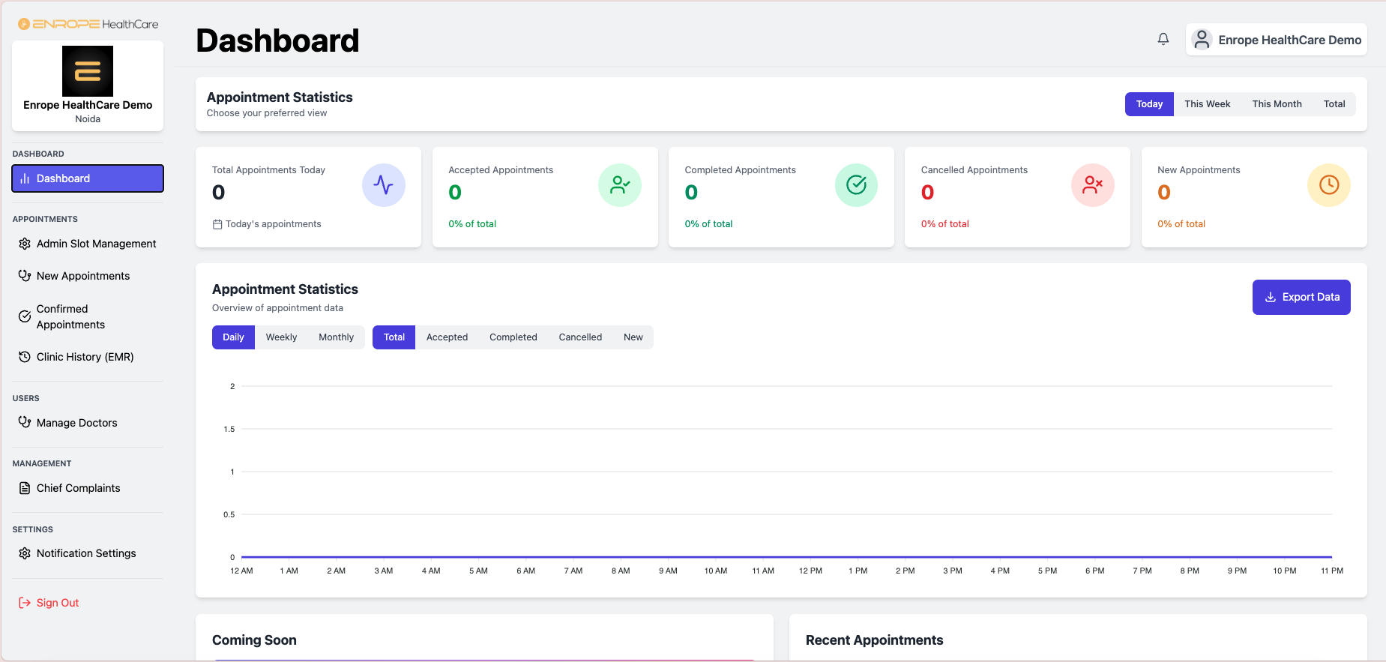Select the Today view tab

pyautogui.click(x=1149, y=104)
